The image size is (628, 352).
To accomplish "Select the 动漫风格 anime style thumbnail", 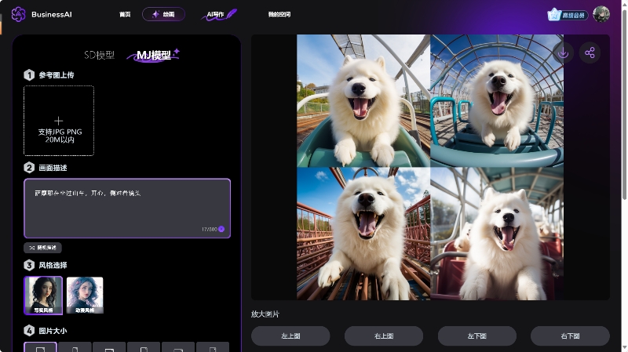I will pos(85,295).
